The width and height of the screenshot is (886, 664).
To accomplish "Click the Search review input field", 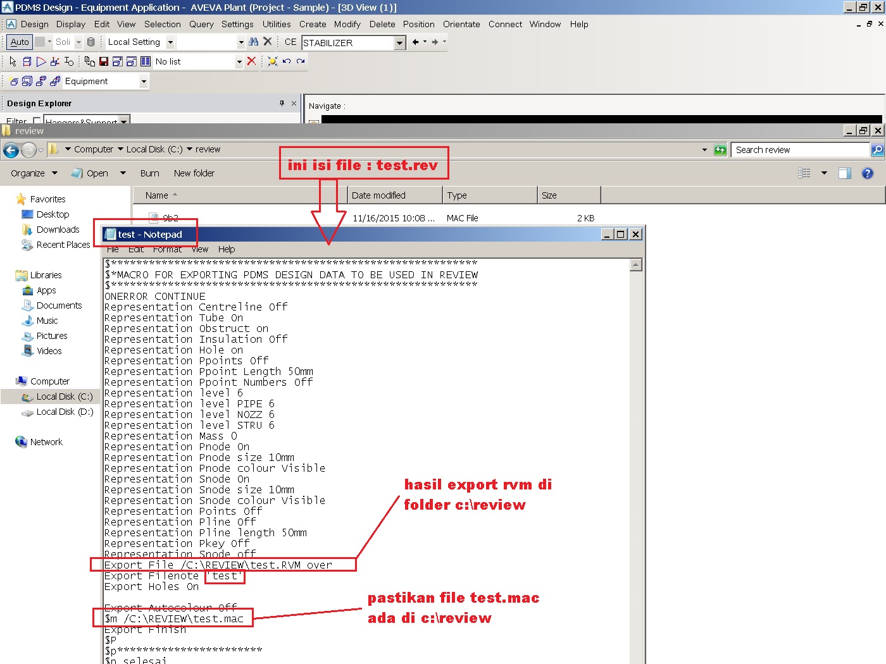I will (801, 150).
